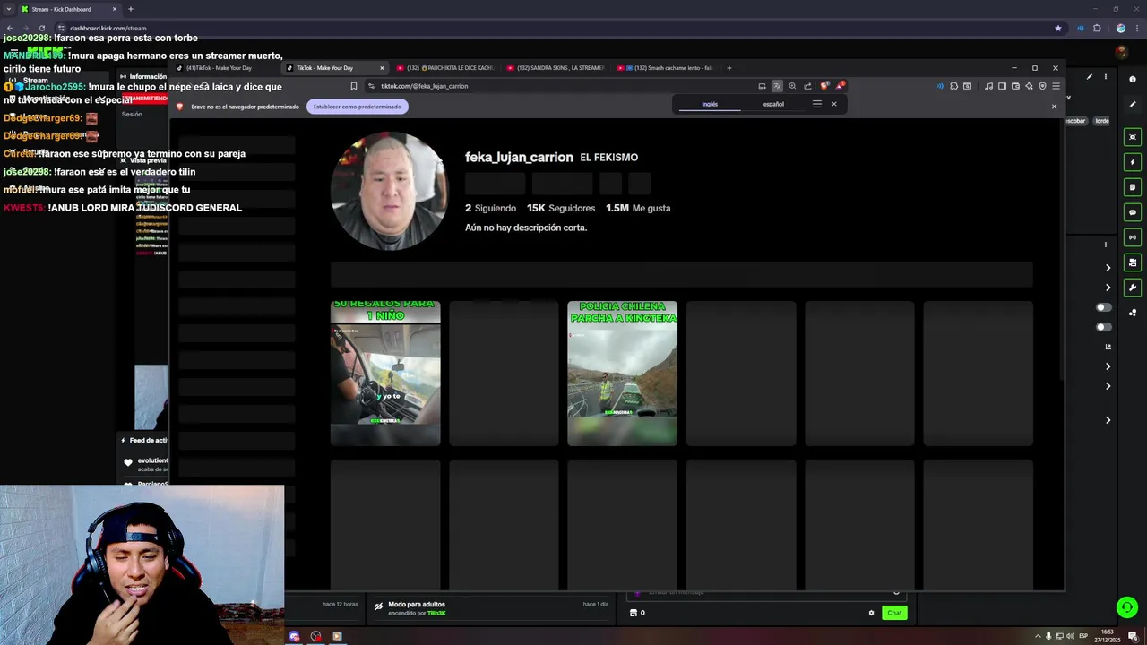Image resolution: width=1147 pixels, height=645 pixels.
Task: Open translation options menu icon
Action: [x=816, y=104]
